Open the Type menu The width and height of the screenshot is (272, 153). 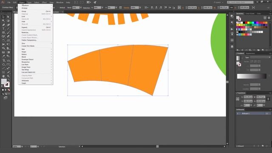29,3
